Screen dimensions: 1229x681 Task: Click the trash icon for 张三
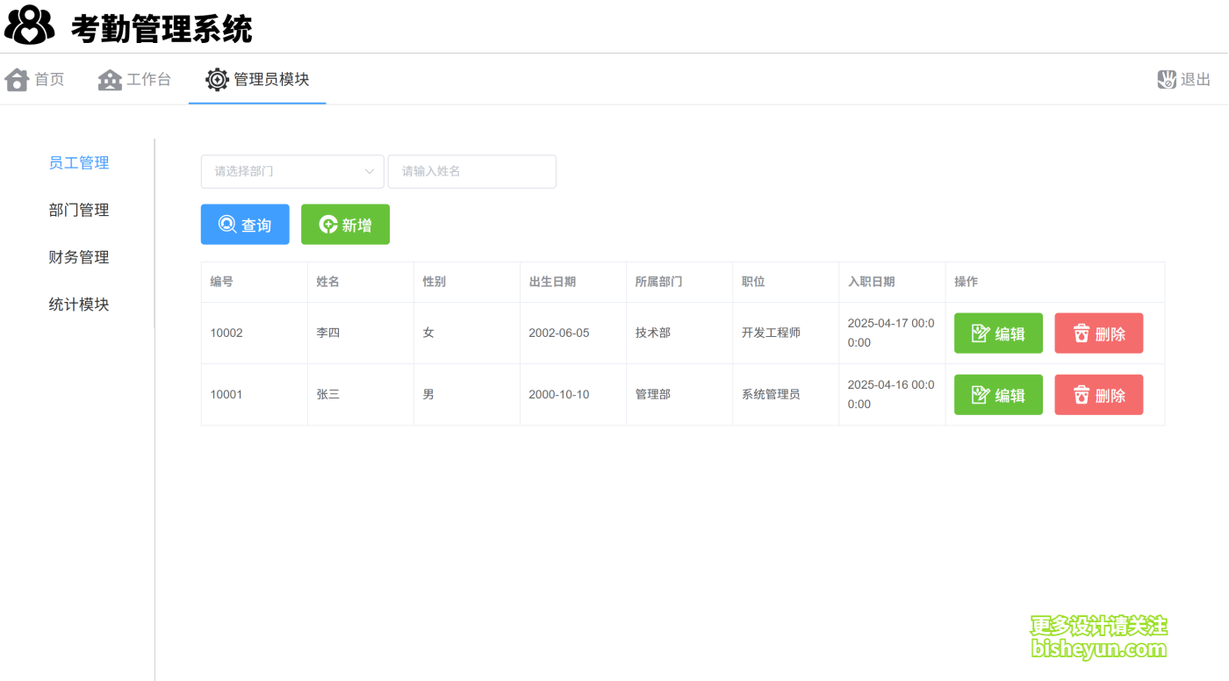(1082, 395)
